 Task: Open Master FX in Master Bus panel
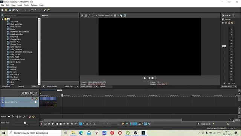coord(223,23)
